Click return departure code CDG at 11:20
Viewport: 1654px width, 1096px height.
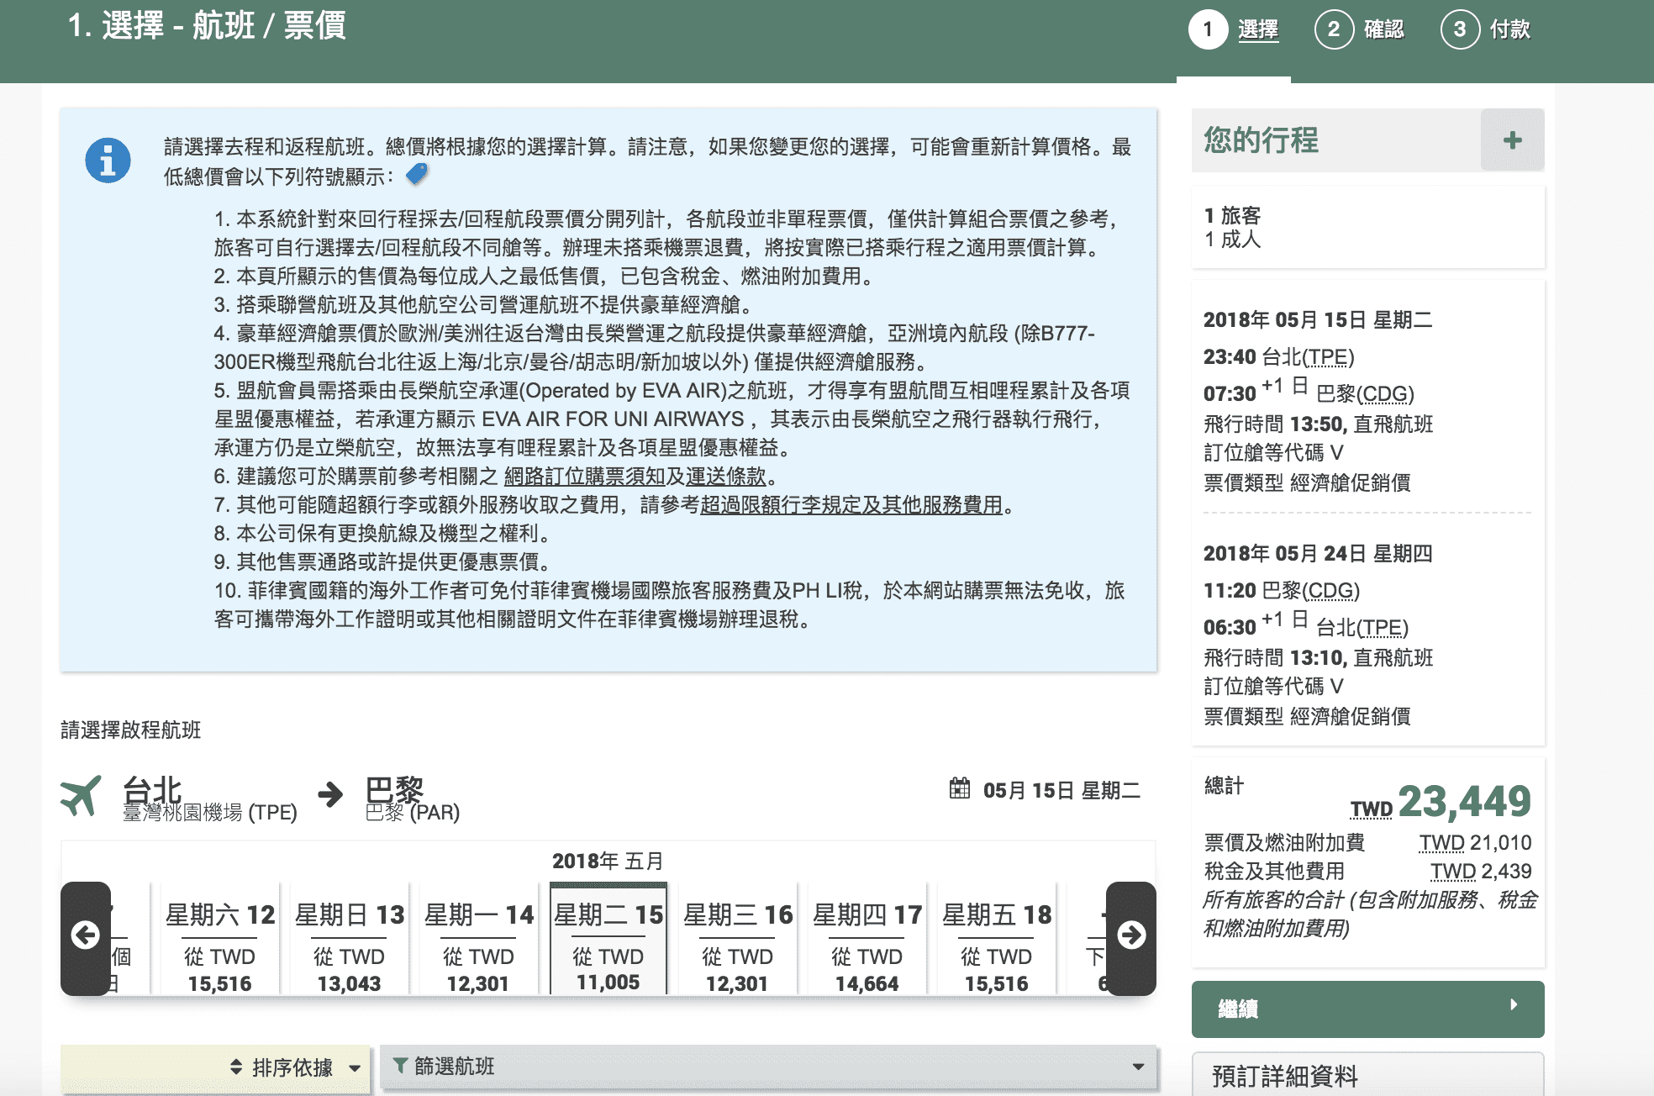pos(1330,591)
